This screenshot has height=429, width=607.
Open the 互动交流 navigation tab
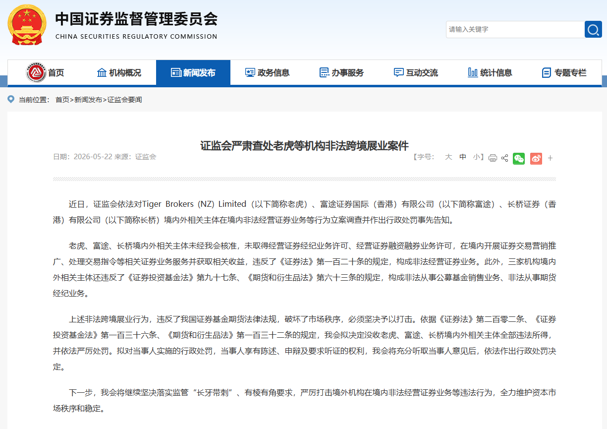[x=416, y=73]
